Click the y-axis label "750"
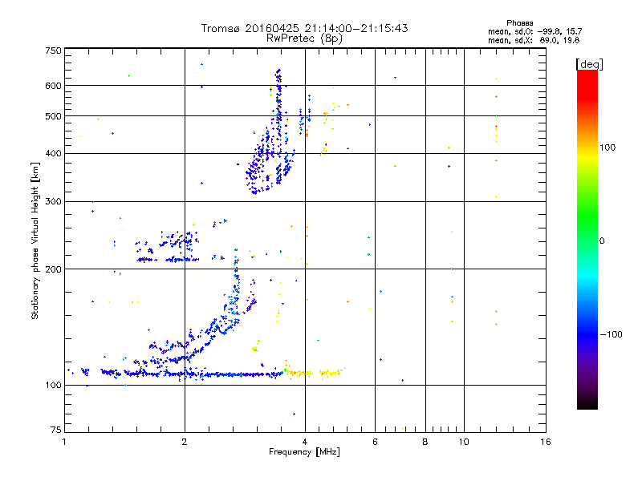The image size is (642, 481). click(x=53, y=51)
